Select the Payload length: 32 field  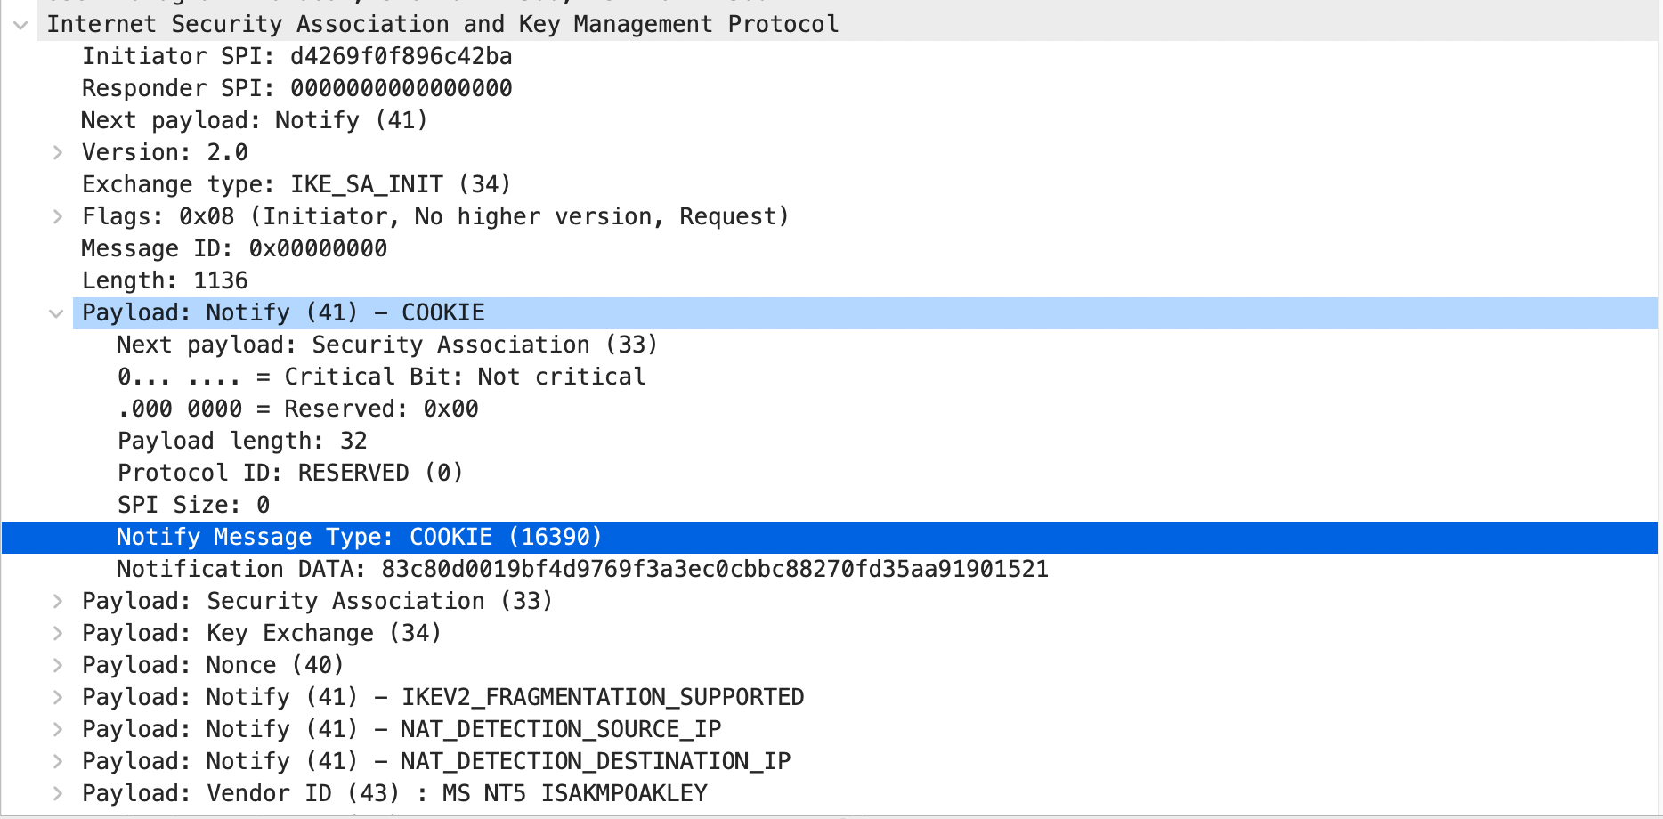(x=242, y=442)
